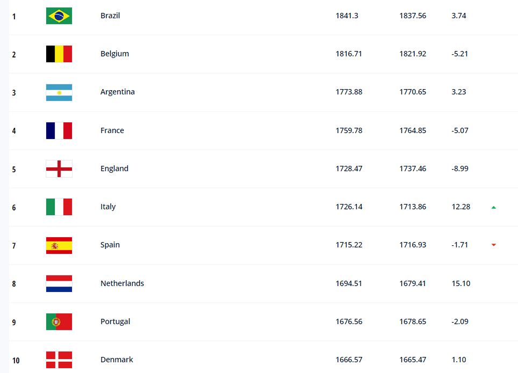Open the Brazil team link
Screen dimensions: 518x373
(110, 16)
